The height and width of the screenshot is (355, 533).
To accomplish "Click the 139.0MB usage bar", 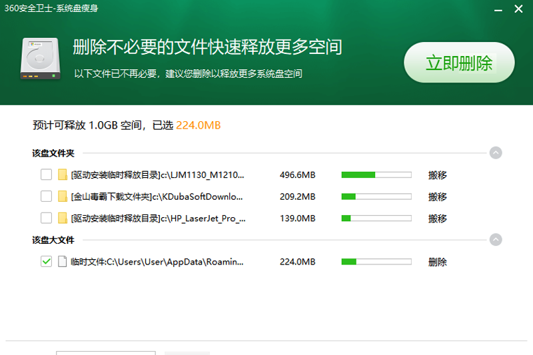I will click(x=376, y=218).
